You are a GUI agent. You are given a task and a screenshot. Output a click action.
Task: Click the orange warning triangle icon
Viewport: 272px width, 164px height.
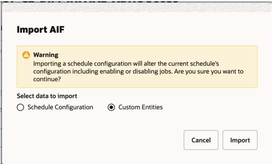(26, 55)
